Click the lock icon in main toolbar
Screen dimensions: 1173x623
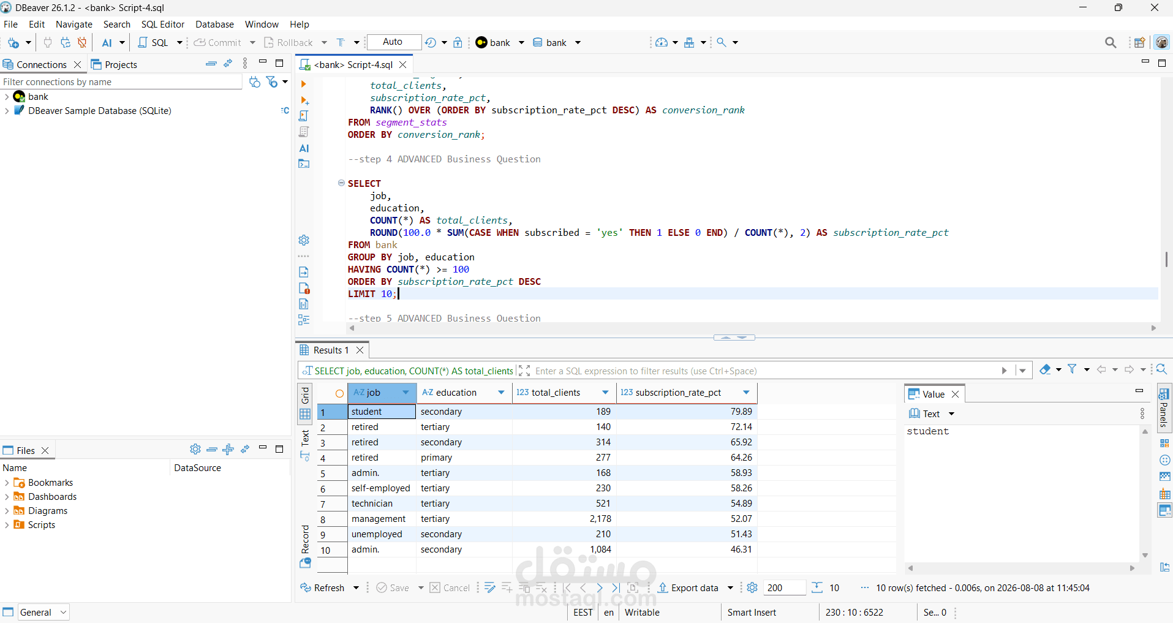458,42
